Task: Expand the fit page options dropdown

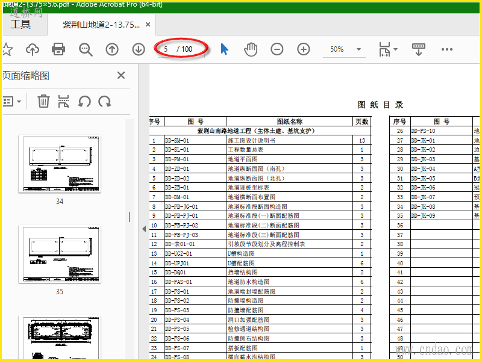Action: (x=387, y=49)
